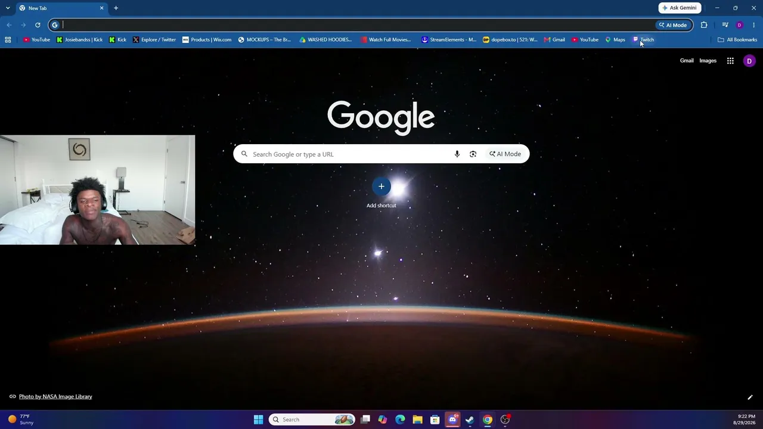Image resolution: width=763 pixels, height=429 pixels.
Task: Open the Windows Start menu
Action: (x=258, y=419)
